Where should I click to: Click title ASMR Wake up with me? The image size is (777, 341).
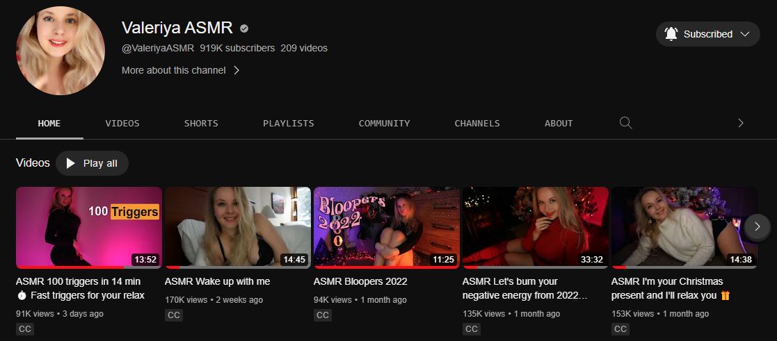[x=218, y=281]
